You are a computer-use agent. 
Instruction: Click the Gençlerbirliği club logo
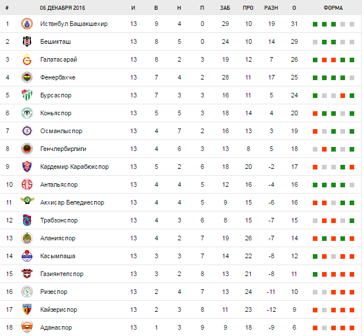coord(25,149)
